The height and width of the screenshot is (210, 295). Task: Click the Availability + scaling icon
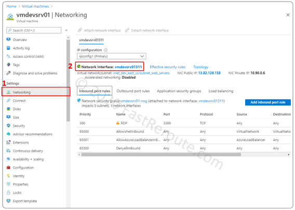8,159
